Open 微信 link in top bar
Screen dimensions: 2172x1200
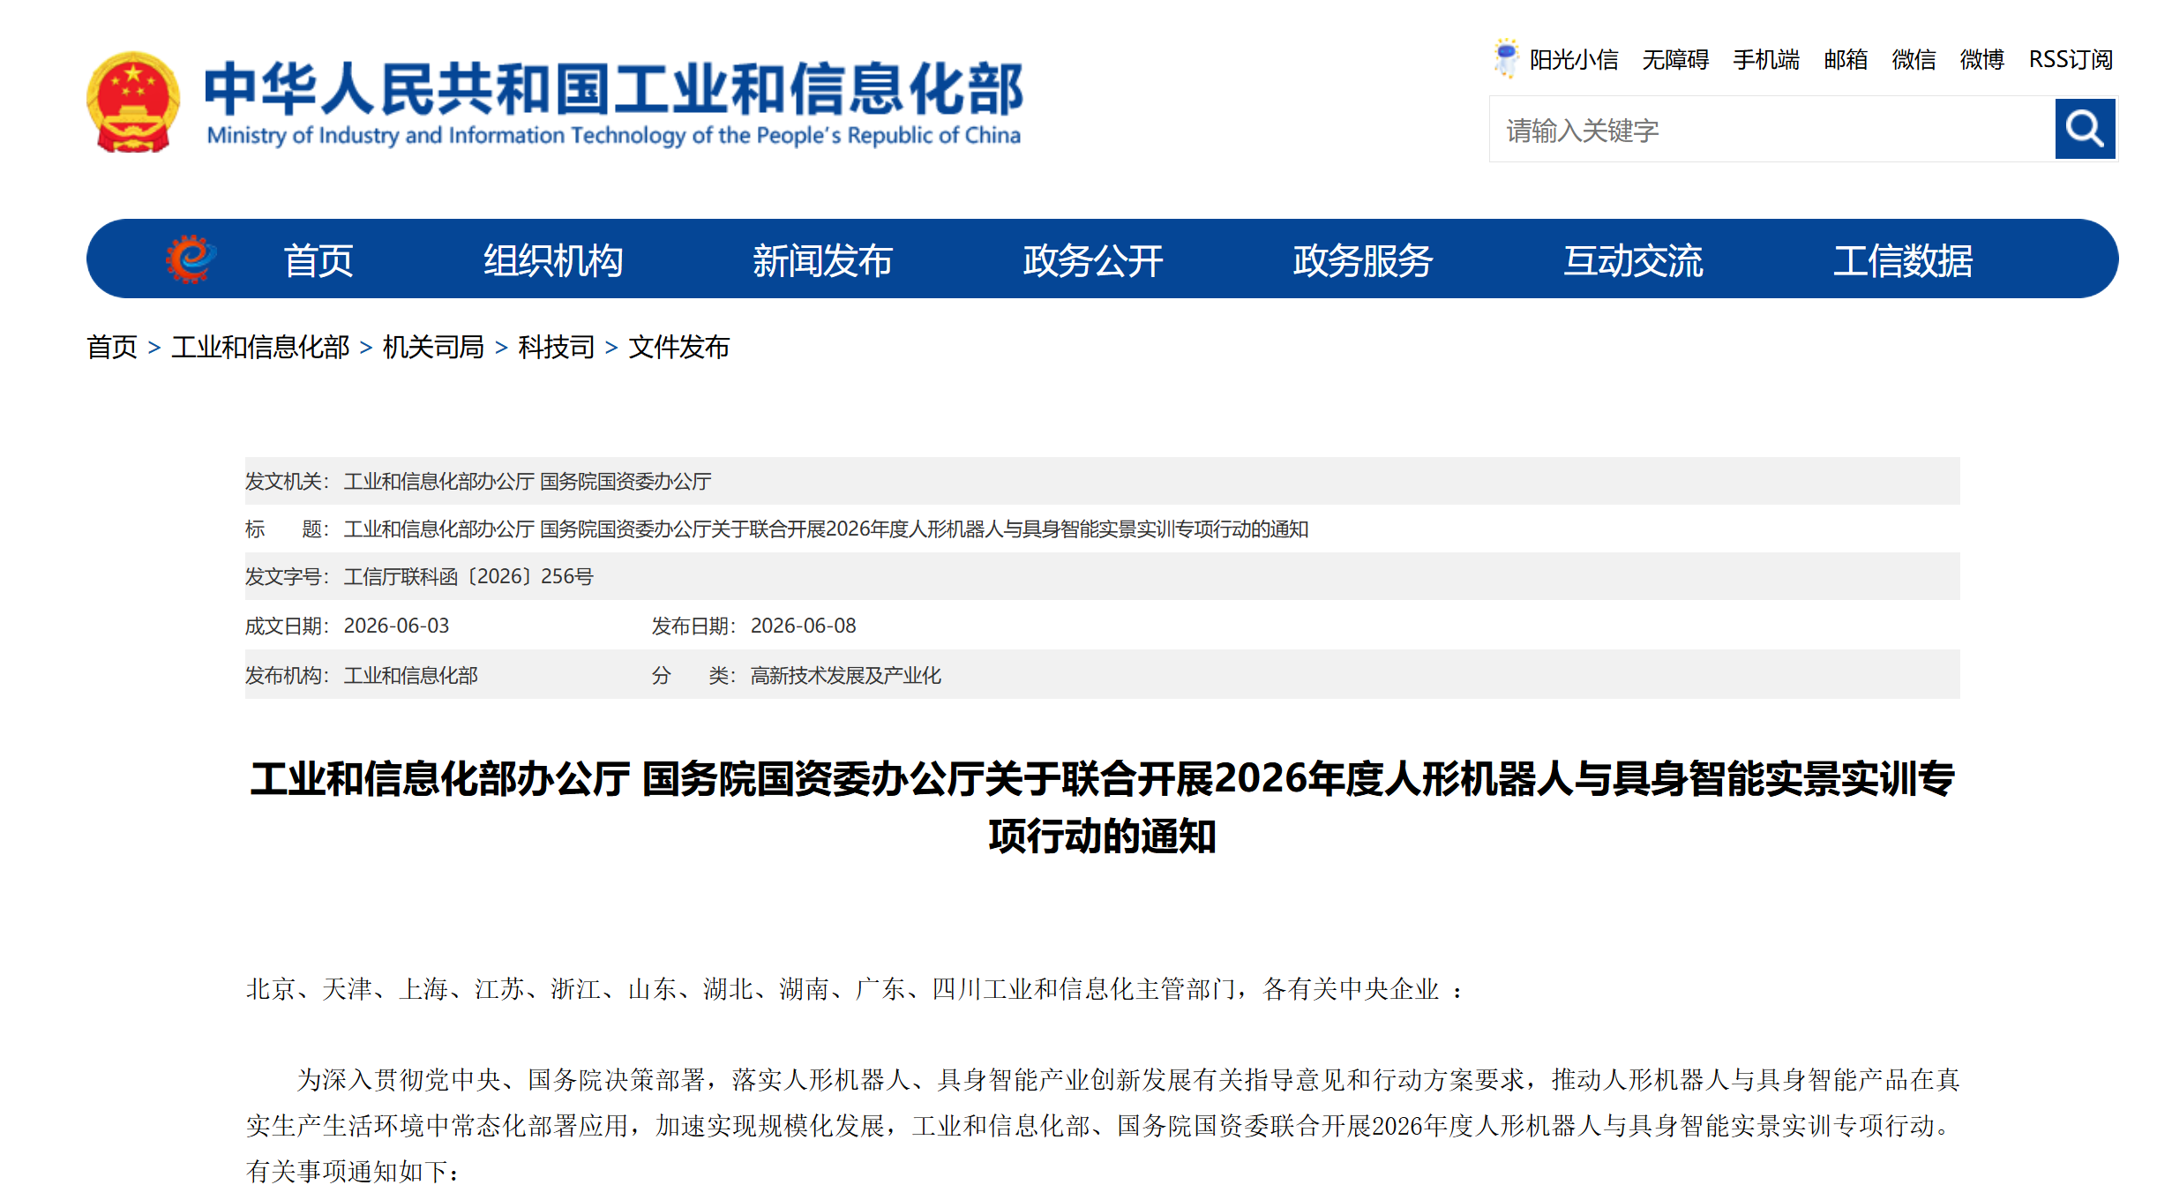point(1914,59)
